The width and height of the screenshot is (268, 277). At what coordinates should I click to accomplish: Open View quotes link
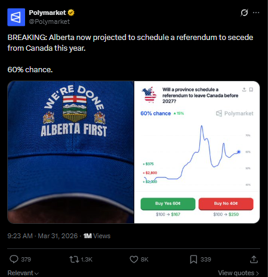pyautogui.click(x=238, y=273)
